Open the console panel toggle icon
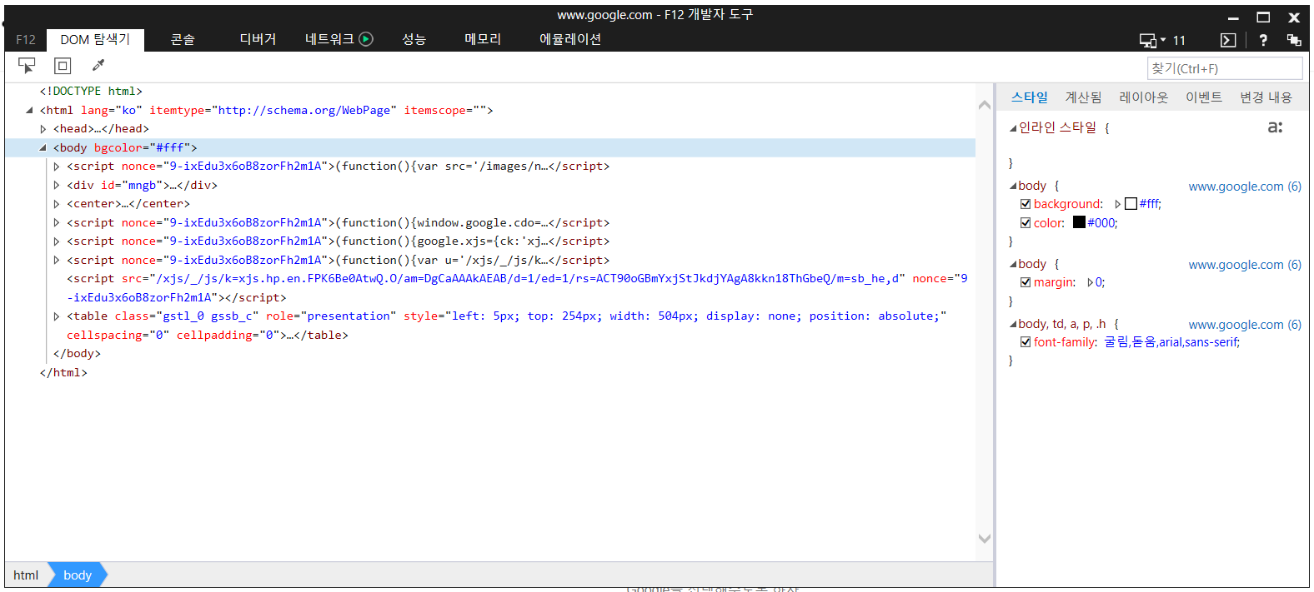Image resolution: width=1314 pixels, height=592 pixels. point(1228,40)
